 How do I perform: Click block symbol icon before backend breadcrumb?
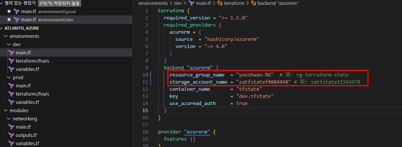click(253, 3)
